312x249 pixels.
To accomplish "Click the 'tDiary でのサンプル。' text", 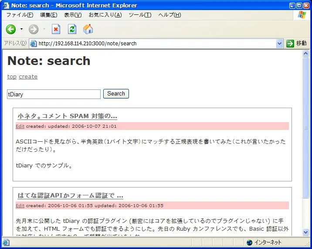I will [x=44, y=166].
